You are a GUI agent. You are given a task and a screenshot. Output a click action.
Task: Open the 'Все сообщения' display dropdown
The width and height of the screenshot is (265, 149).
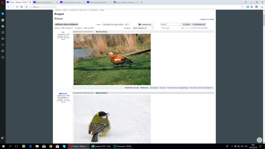pos(143,28)
